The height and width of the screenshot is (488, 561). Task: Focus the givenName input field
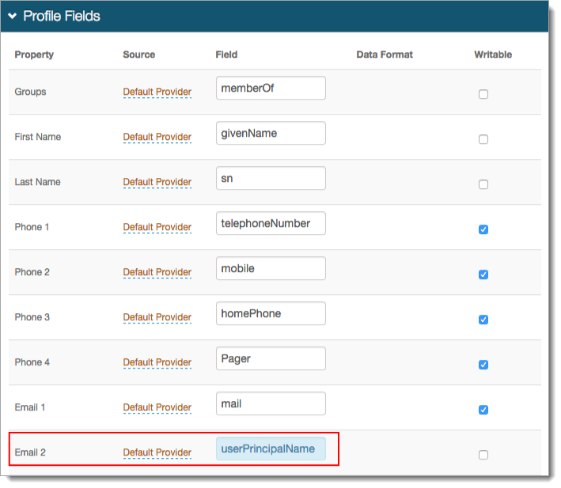click(271, 133)
